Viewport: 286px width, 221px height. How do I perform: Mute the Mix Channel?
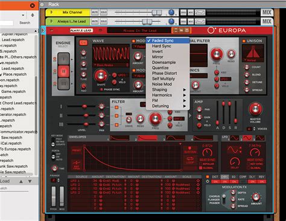point(95,13)
